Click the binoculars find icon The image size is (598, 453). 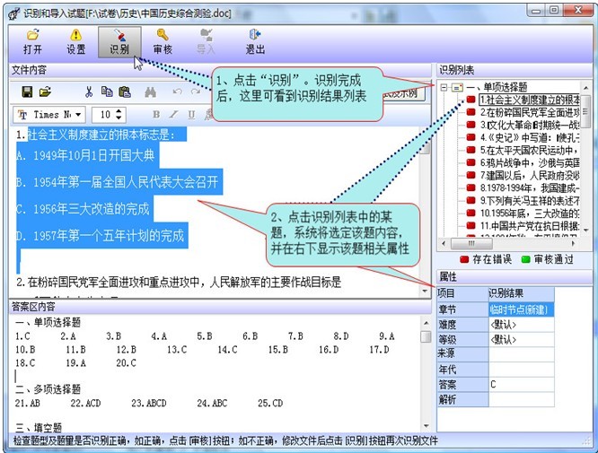[x=150, y=91]
